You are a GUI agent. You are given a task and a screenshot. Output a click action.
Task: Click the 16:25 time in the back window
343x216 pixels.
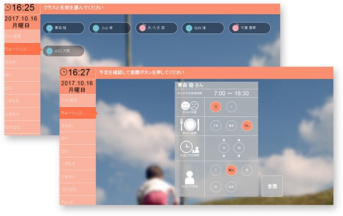[23, 7]
